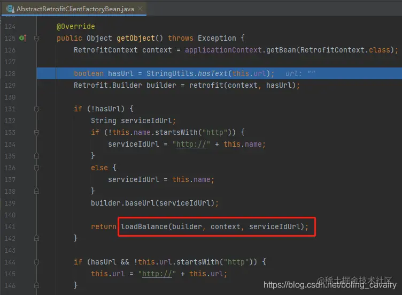Click the loadBalance method call
The width and height of the screenshot is (402, 295).
(x=144, y=226)
